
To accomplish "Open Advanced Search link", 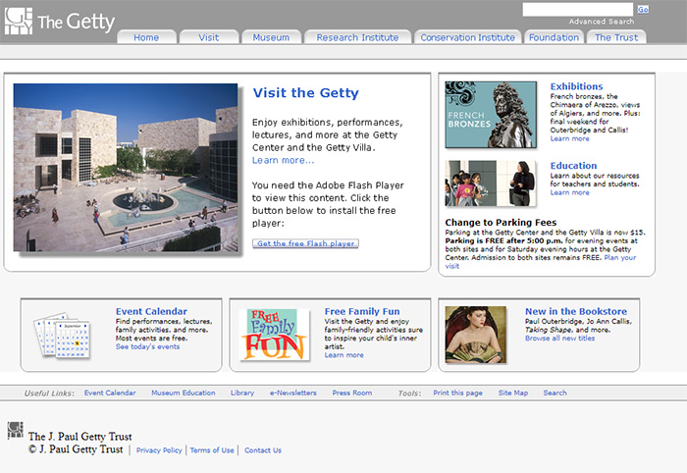I will (601, 21).
